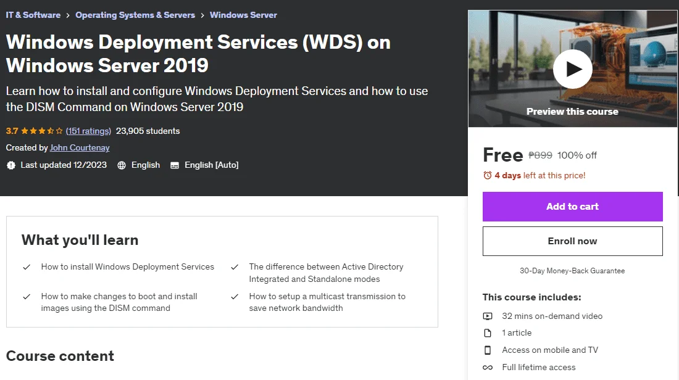The height and width of the screenshot is (380, 679).
Task: Click the What you'll learn heading
Action: (x=80, y=240)
